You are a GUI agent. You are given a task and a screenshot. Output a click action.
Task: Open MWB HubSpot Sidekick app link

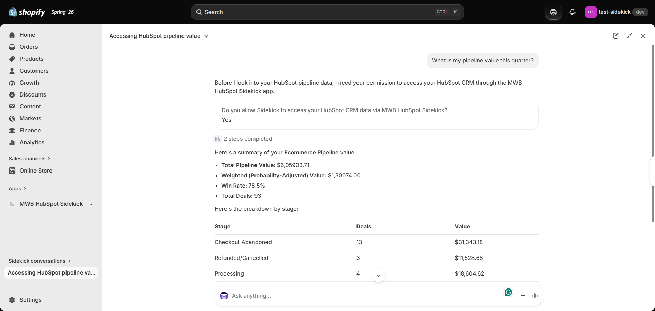51,204
